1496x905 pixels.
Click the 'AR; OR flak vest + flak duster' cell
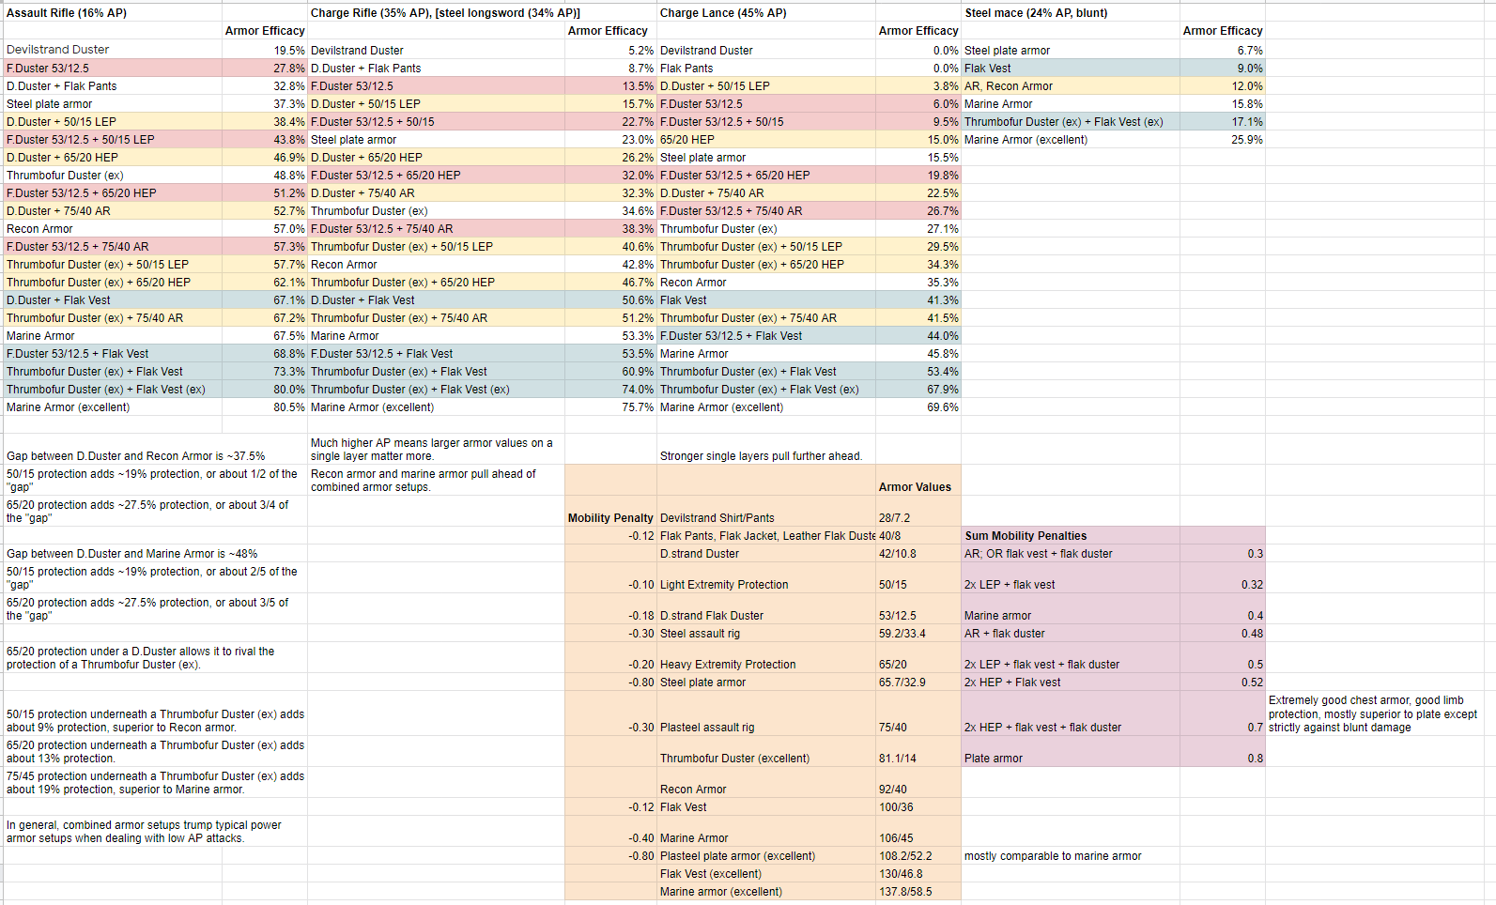coord(1071,554)
